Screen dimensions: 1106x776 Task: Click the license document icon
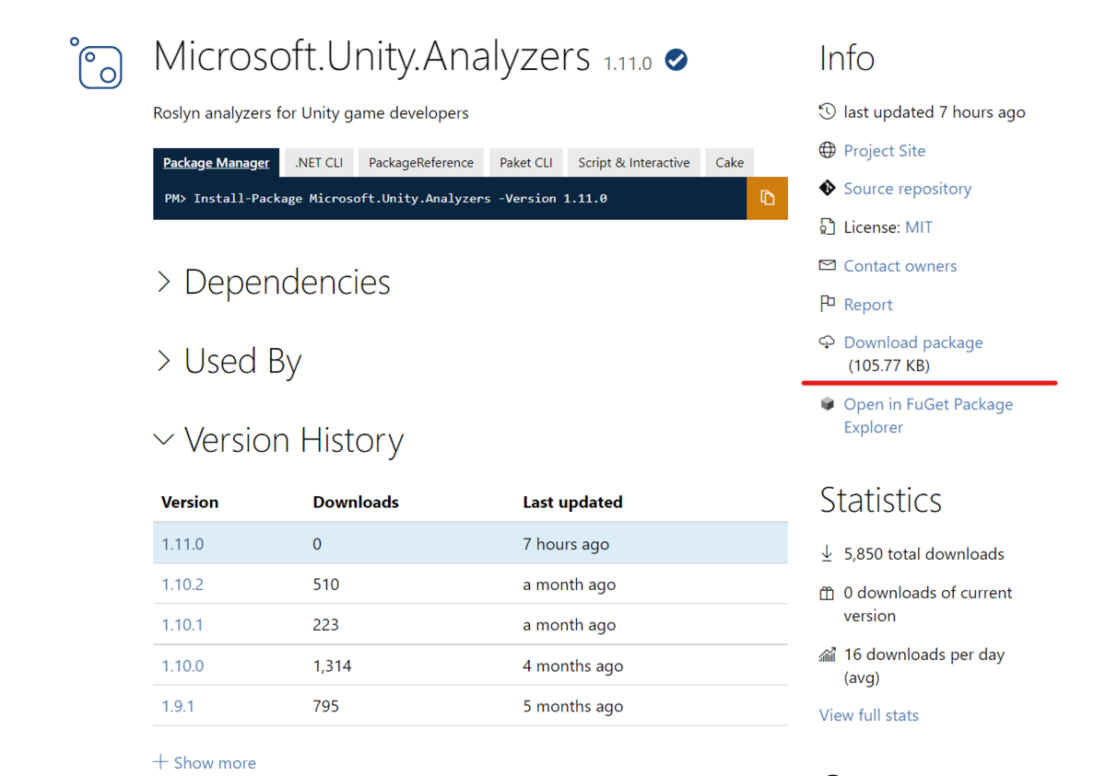827,226
